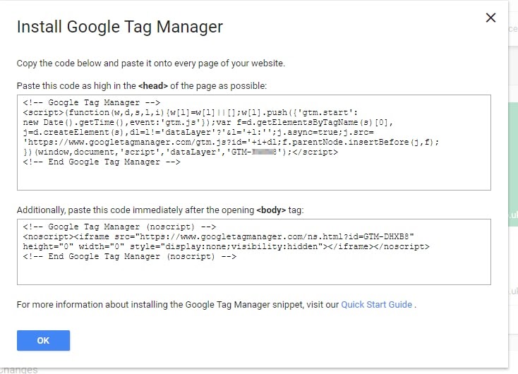
Task: Click the "new Date().getTime()" code line
Action: pos(208,122)
